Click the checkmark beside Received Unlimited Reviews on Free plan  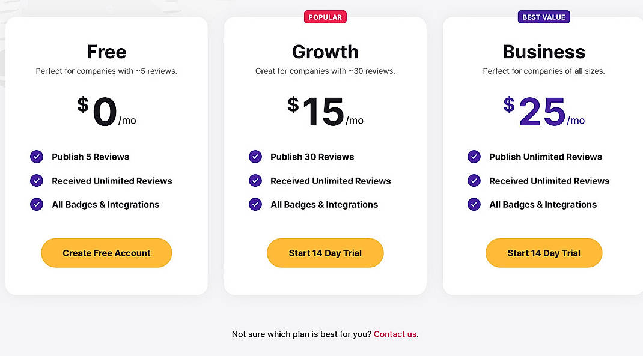(x=36, y=181)
